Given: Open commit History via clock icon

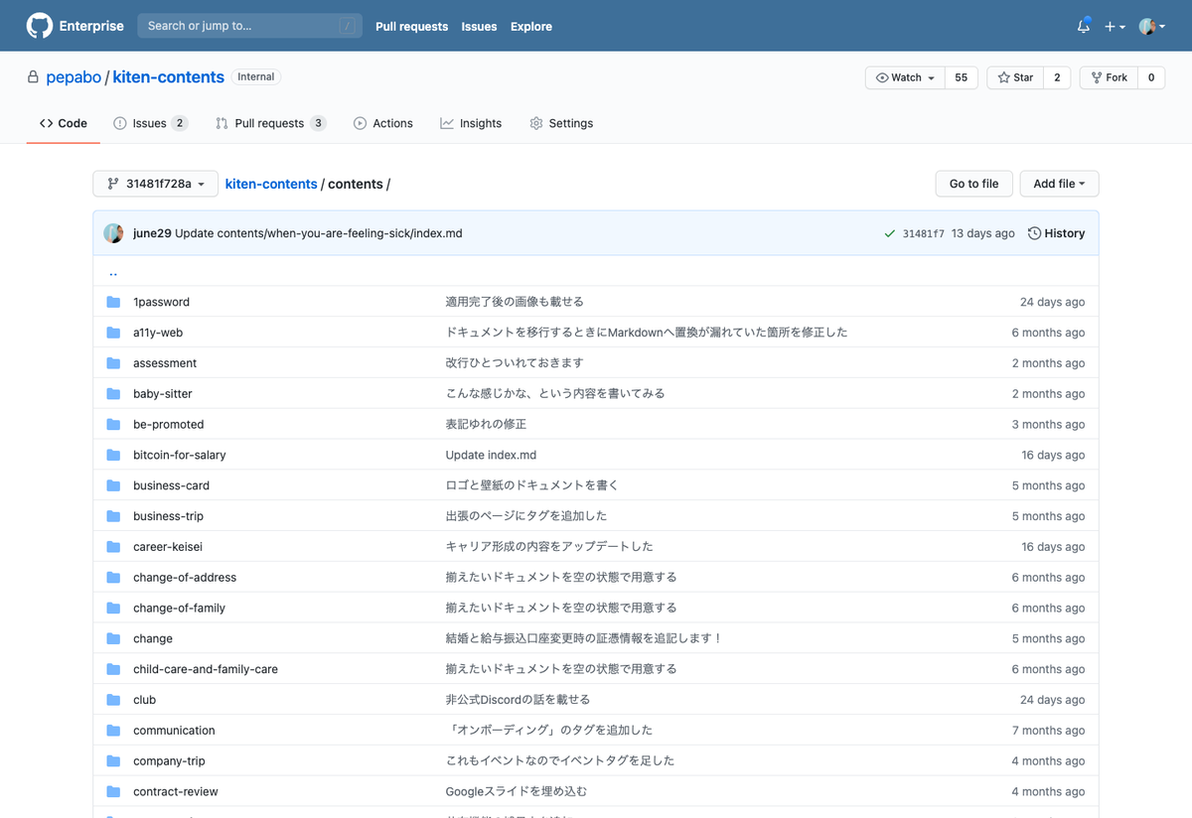Looking at the screenshot, I should pos(1034,233).
